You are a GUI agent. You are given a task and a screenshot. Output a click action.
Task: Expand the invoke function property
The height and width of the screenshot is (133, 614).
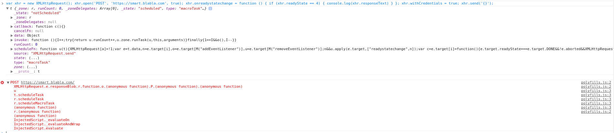click(x=12, y=40)
